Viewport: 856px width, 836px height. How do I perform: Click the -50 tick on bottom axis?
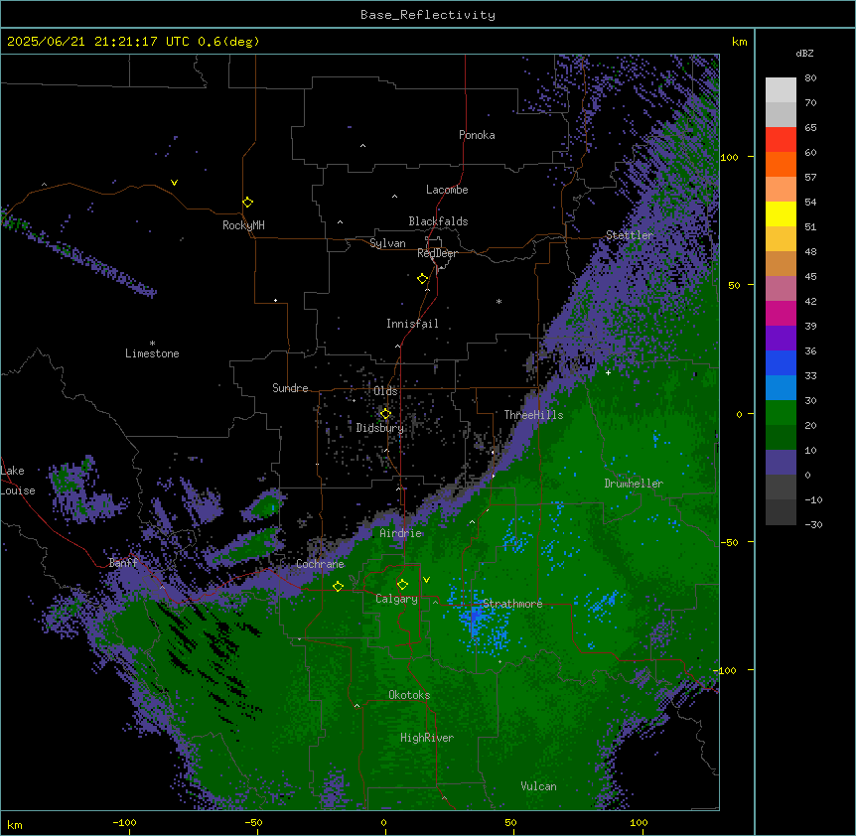pos(253,822)
